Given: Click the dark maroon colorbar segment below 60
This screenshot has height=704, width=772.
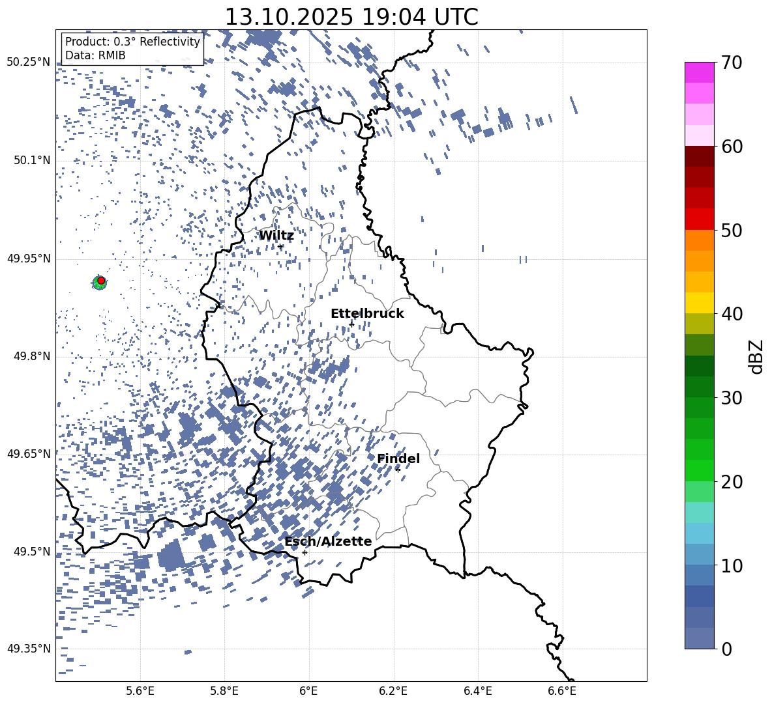Looking at the screenshot, I should coord(700,157).
